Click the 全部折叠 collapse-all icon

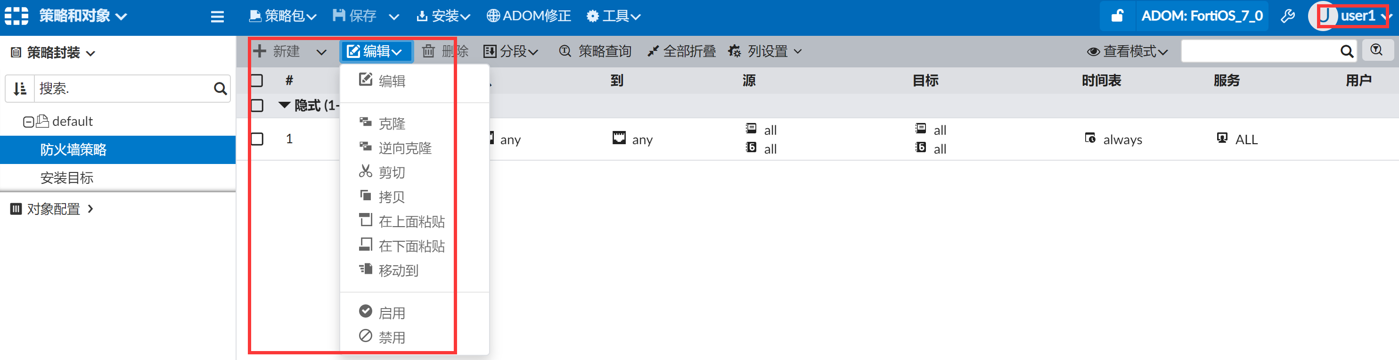pyautogui.click(x=653, y=51)
